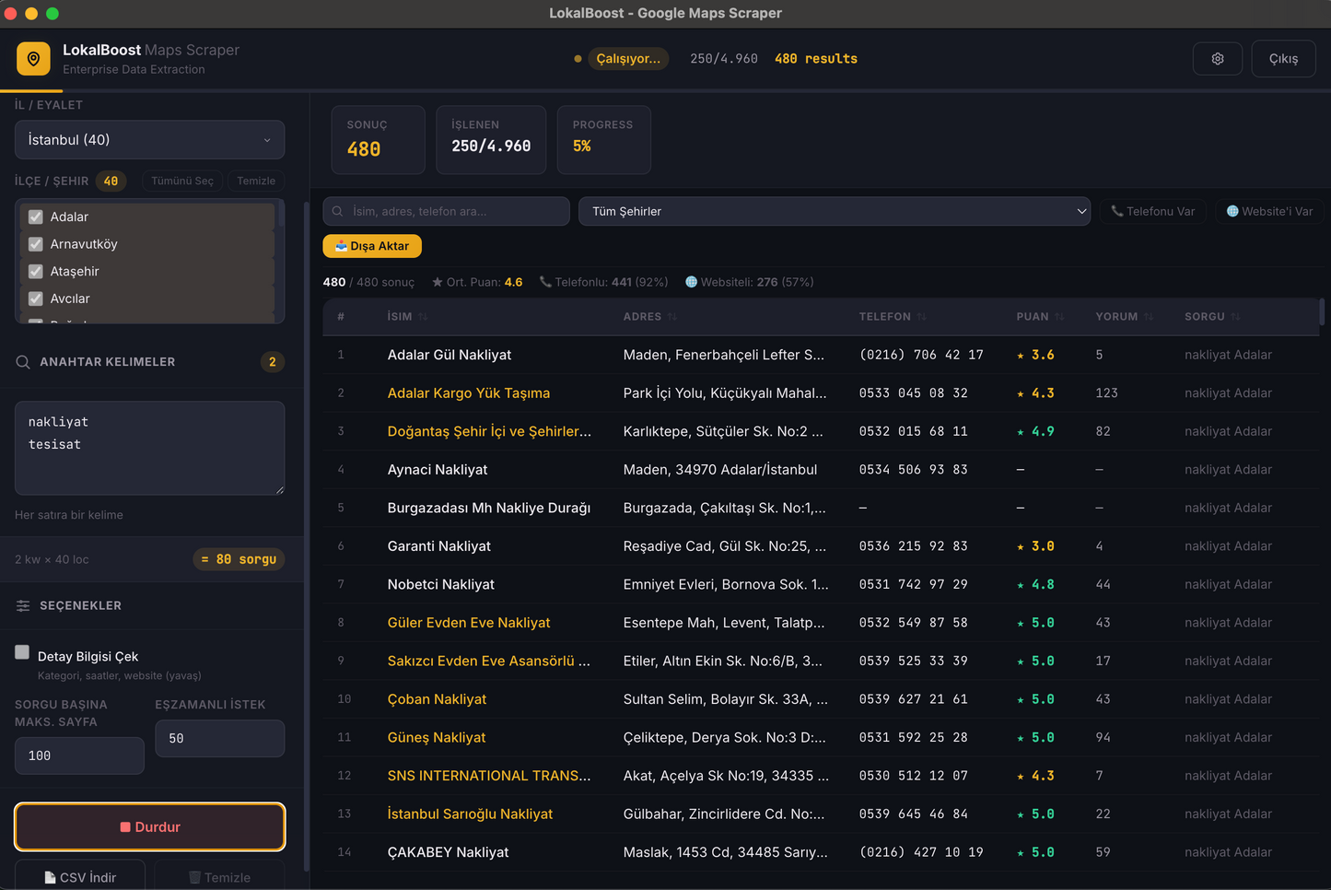Viewport: 1331px width, 890px height.
Task: Click the rating star for ÇAKABEY Nakliyat
Action: [x=1021, y=853]
